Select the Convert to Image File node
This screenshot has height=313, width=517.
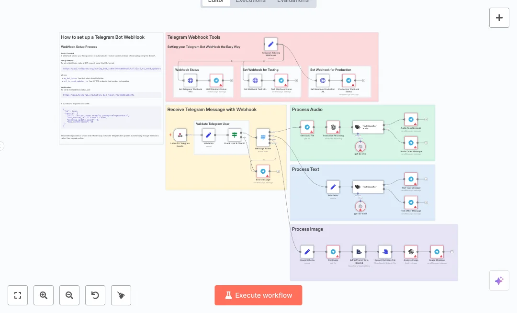[384, 252]
